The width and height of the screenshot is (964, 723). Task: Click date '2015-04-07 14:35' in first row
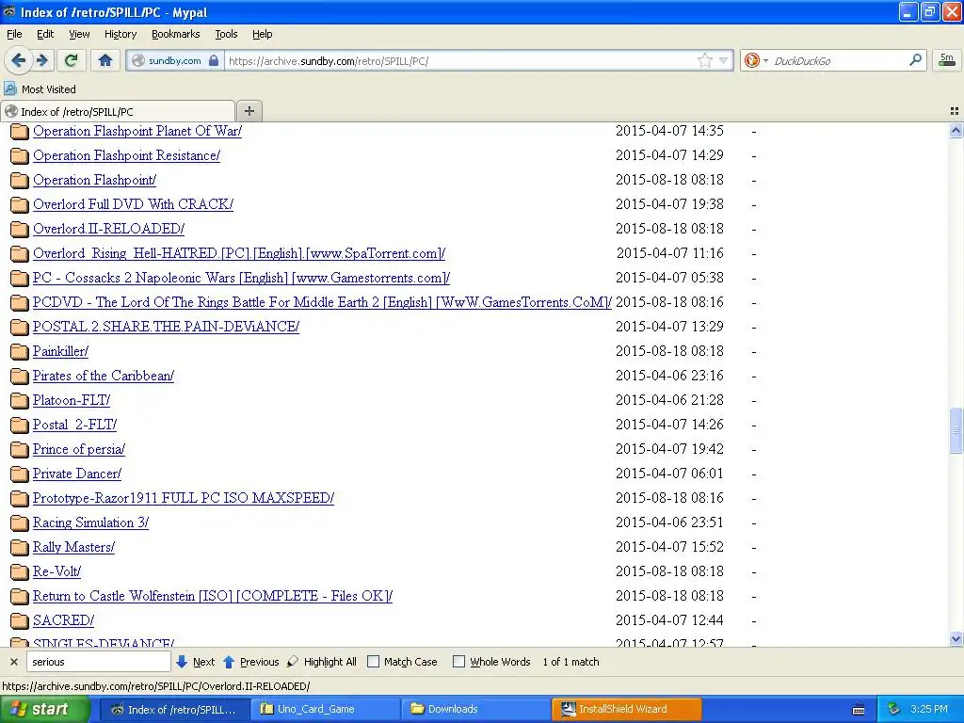(669, 131)
